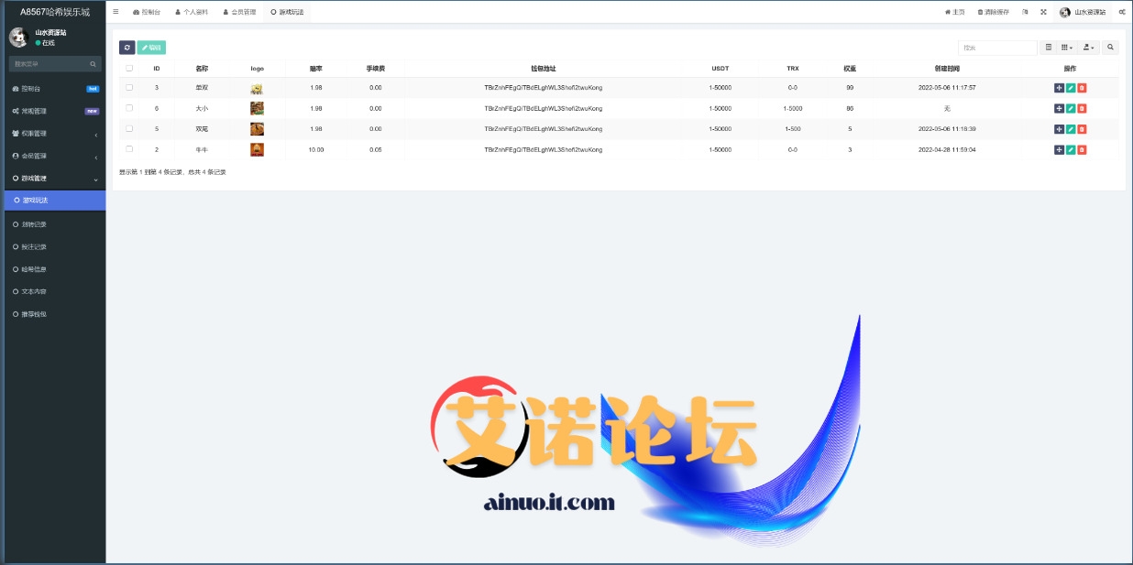The image size is (1133, 565).
Task: Click the timestamp 2022-04-28 11:59:04
Action: (947, 149)
